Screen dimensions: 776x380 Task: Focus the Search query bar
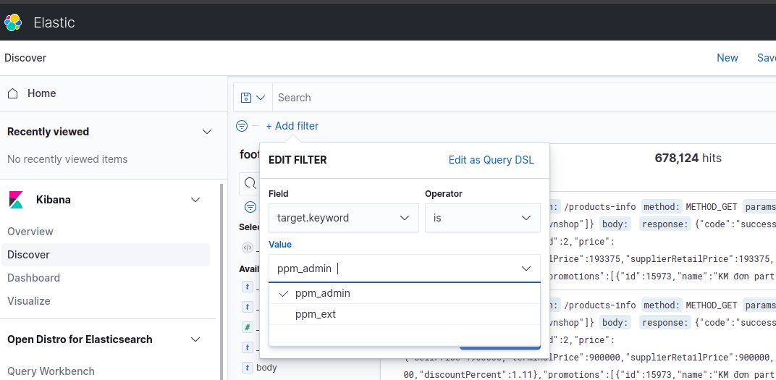tap(524, 98)
